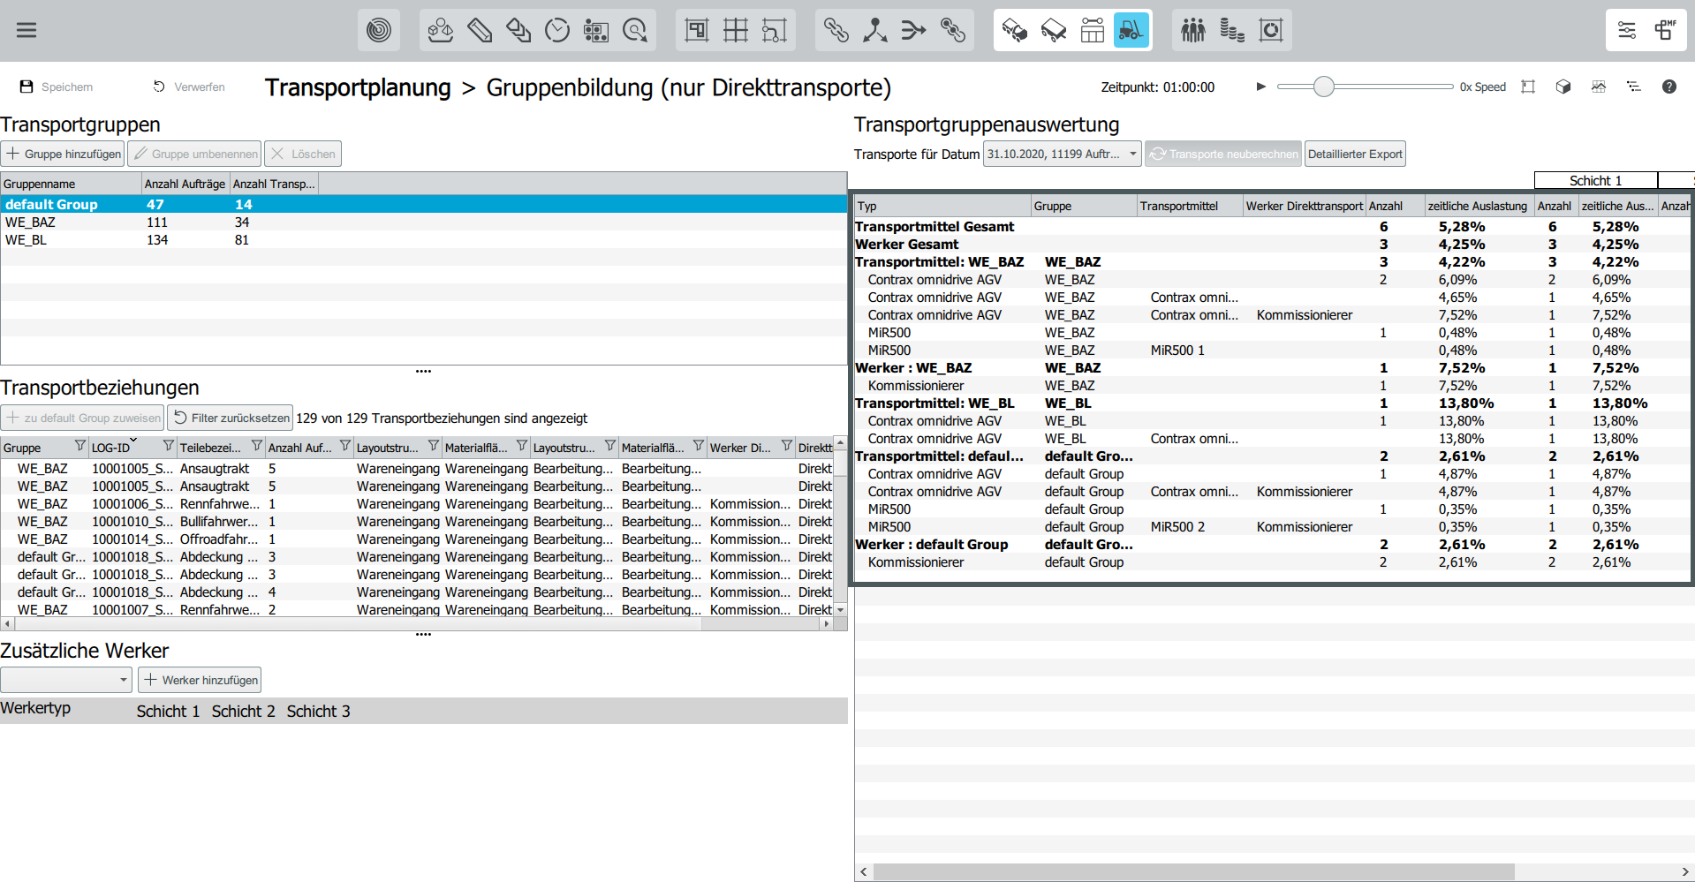Expand the Zusätzliche Werker type dropdown

[66, 680]
